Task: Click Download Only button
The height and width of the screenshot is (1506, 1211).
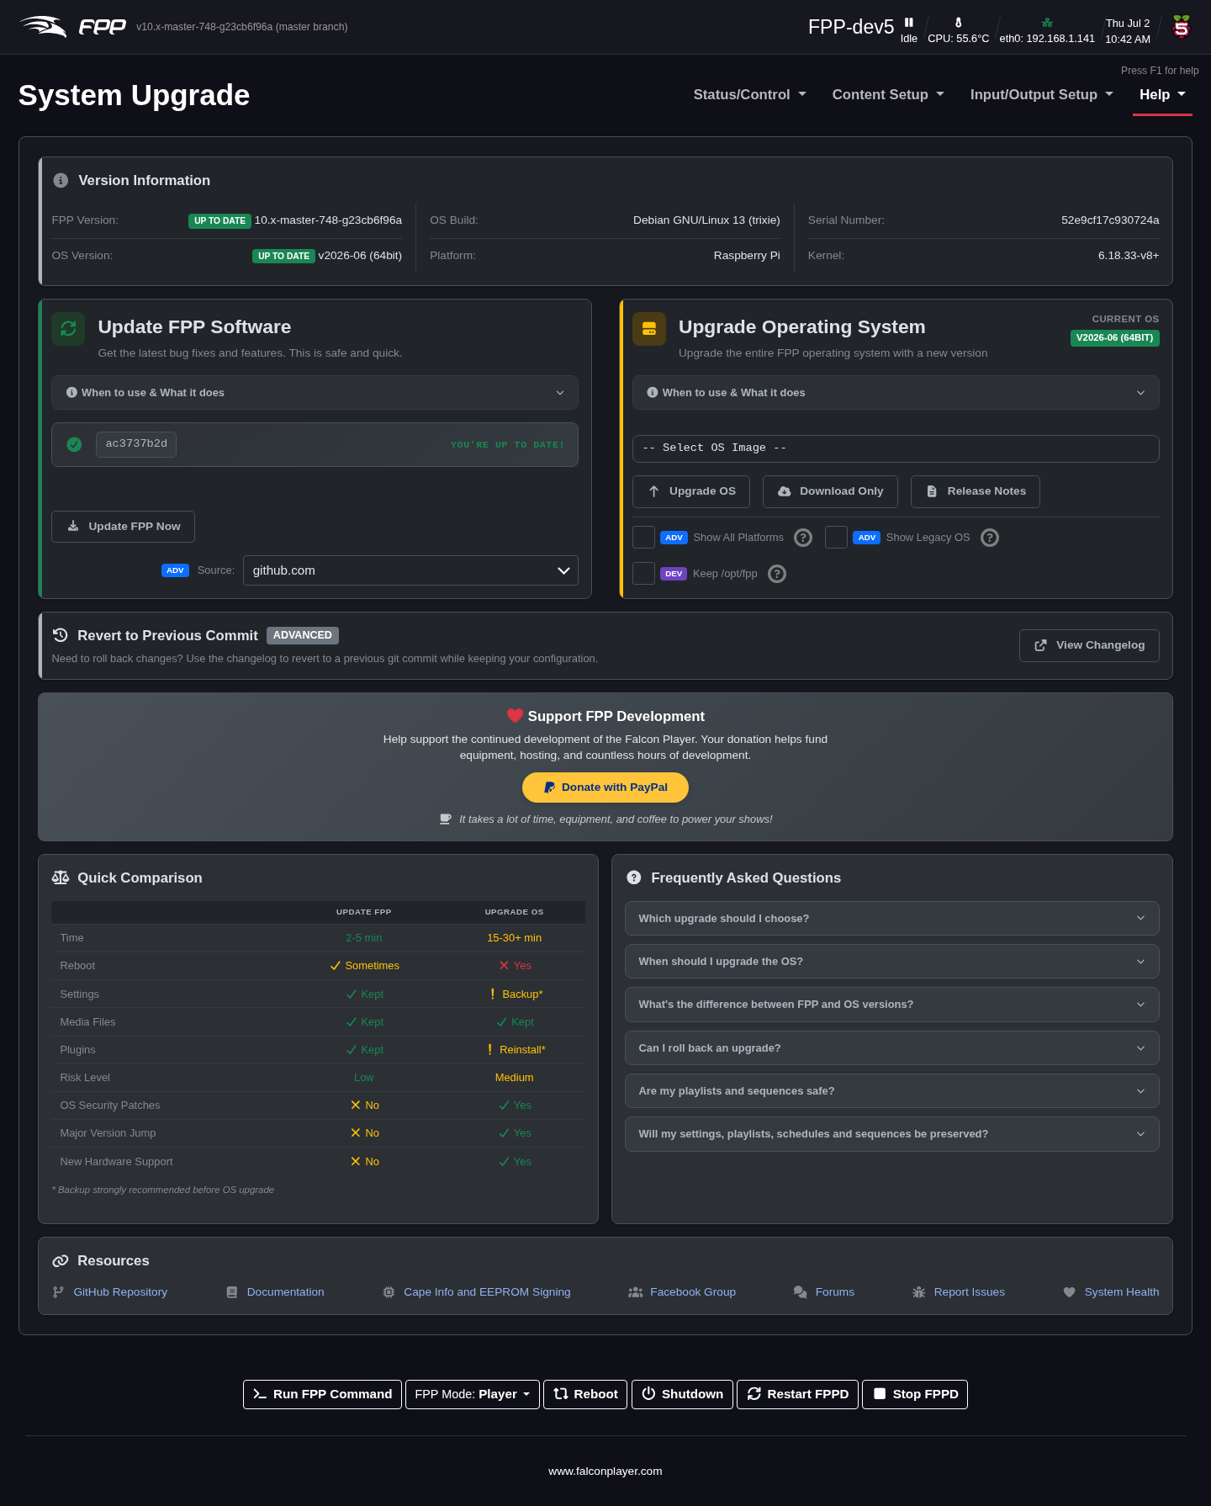Action: point(830,491)
